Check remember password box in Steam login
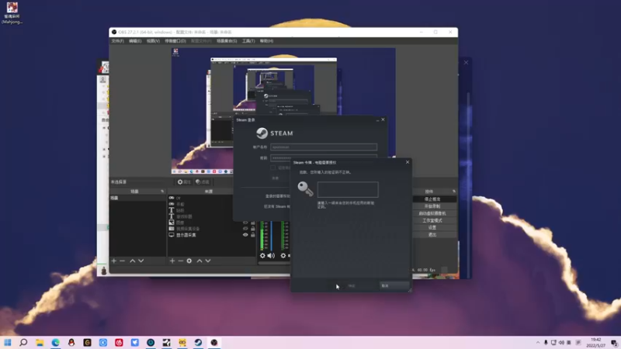621x349 pixels. (x=273, y=168)
